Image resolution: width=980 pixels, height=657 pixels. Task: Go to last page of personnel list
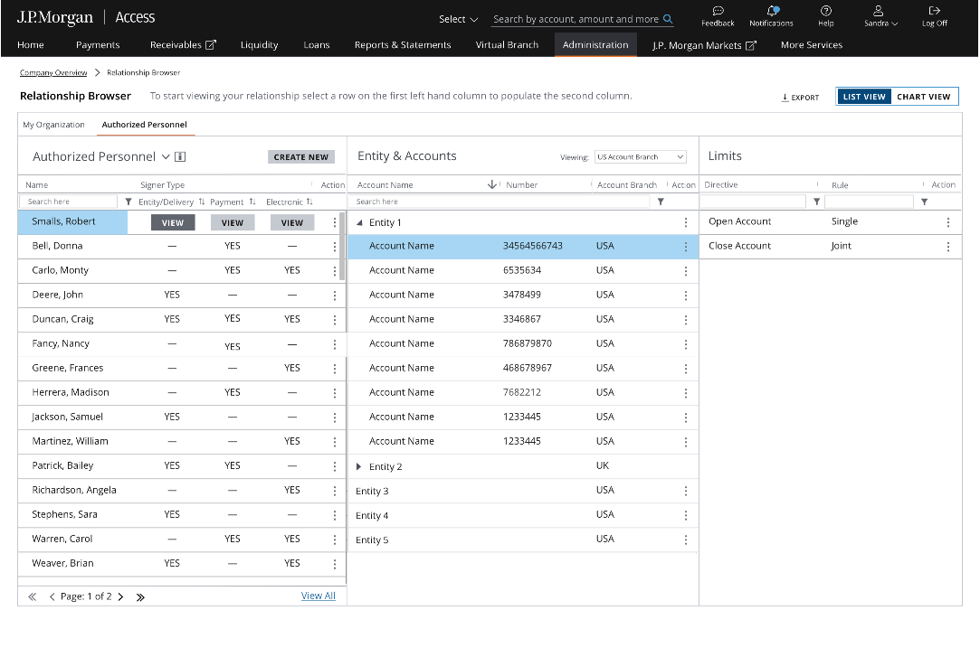pyautogui.click(x=140, y=596)
